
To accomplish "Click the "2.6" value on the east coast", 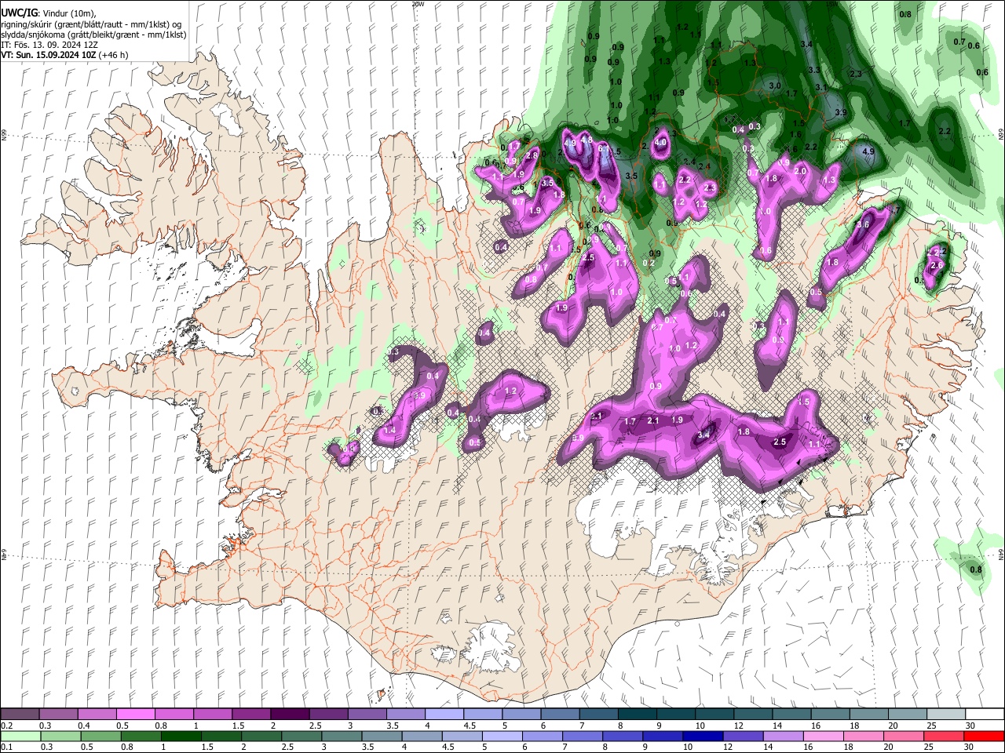I will point(936,265).
